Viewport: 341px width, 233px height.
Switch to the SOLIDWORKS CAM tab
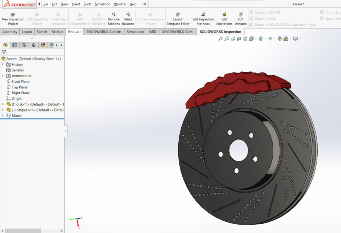(x=177, y=32)
